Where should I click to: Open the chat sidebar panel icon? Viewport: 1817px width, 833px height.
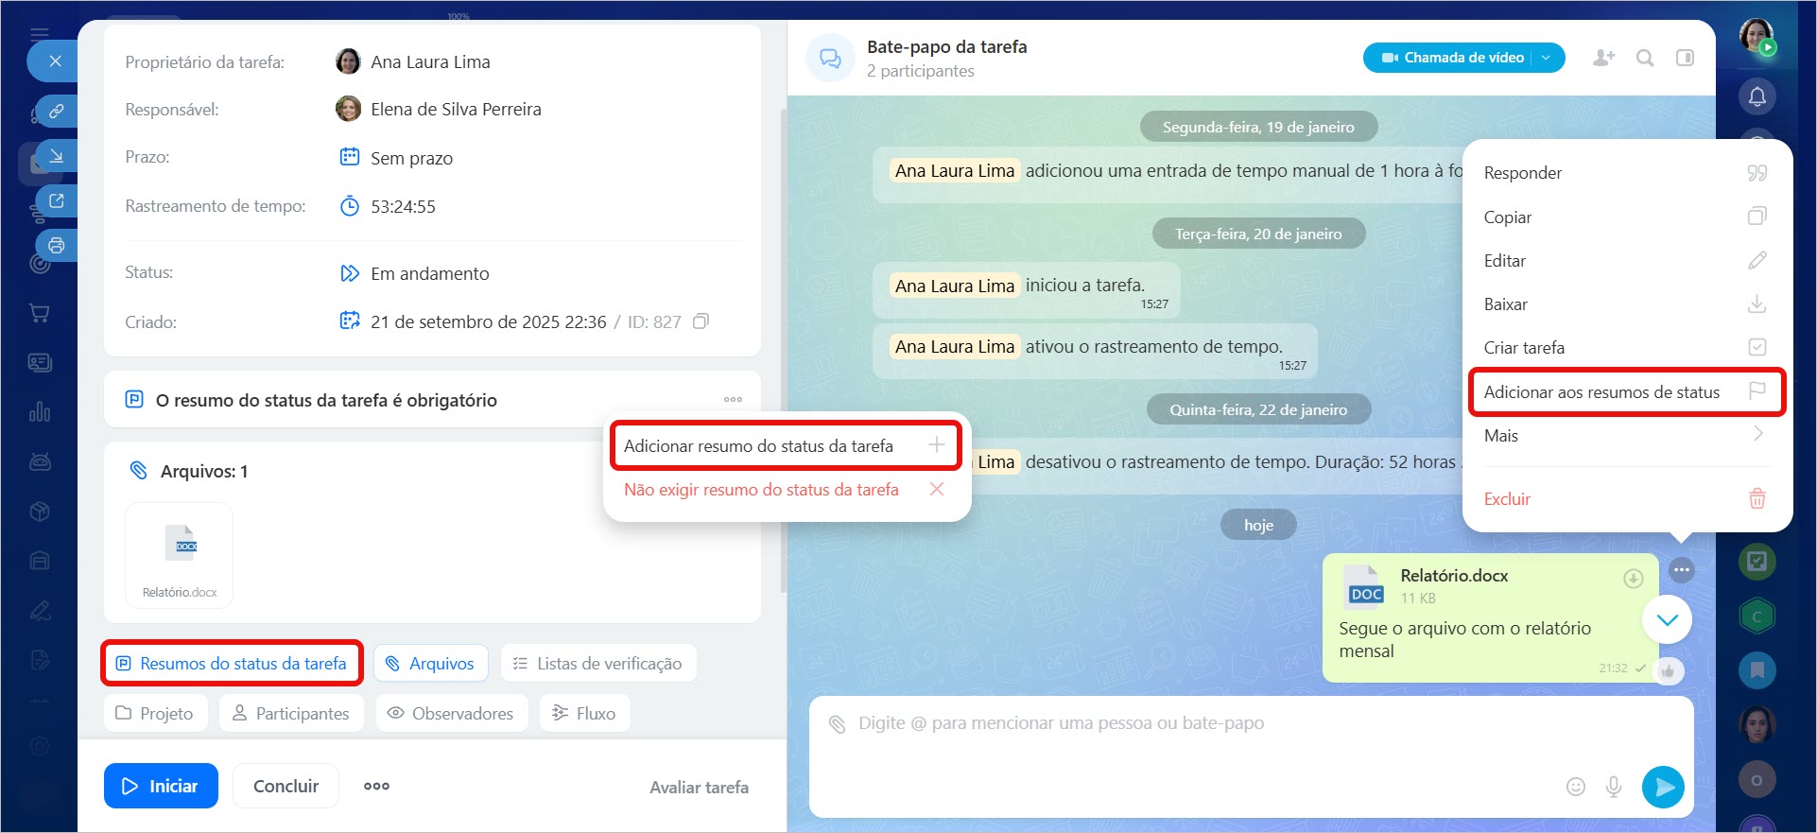click(1685, 58)
